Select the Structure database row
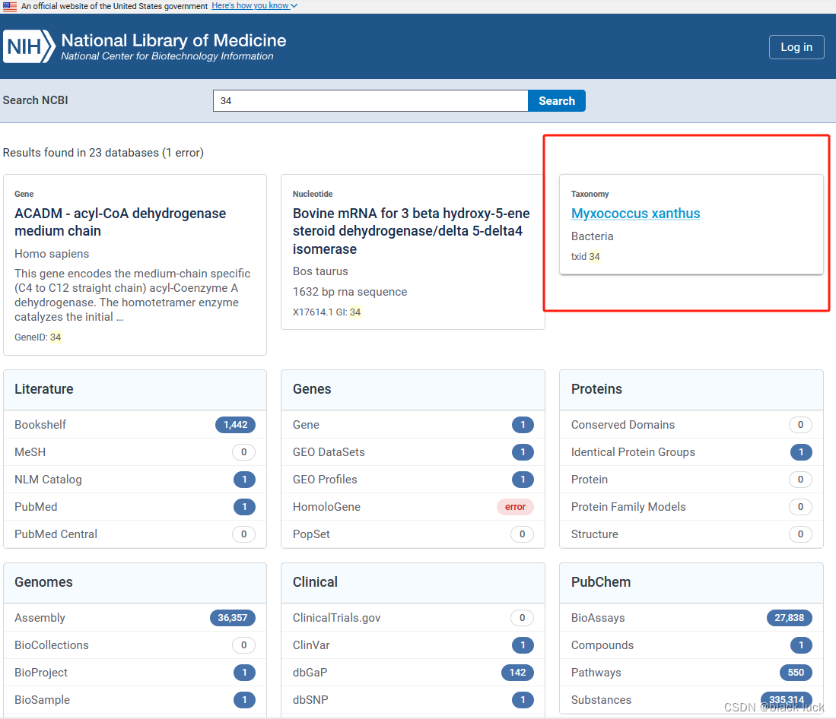This screenshot has height=719, width=836. pyautogui.click(x=691, y=534)
